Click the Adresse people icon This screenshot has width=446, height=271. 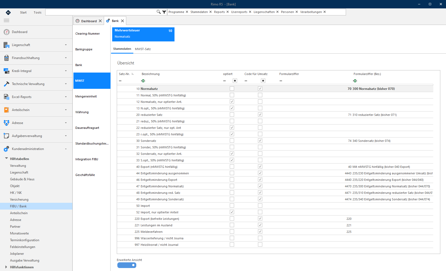coord(7,123)
